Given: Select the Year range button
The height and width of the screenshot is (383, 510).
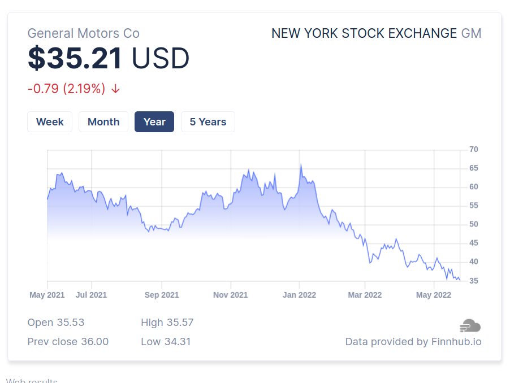Looking at the screenshot, I should coord(154,121).
